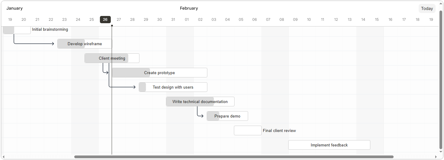Screen dimensions: 444x160
Task: Click the horizontal scrollbar left arrow
Action: point(4,157)
